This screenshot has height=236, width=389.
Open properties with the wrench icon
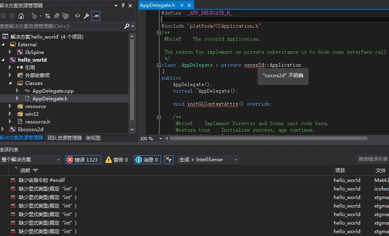(x=86, y=16)
